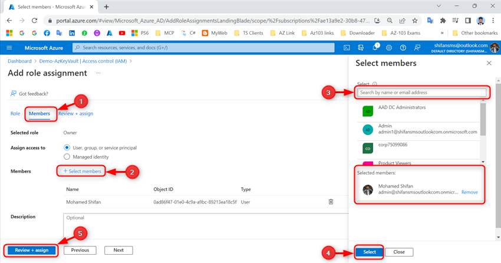This screenshot has width=501, height=263.
Task: Select the Select members browser tab
Action: [x=51, y=6]
